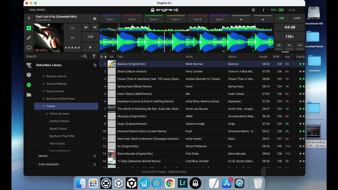Click the Search input field
This screenshot has width=338, height=190.
(x=53, y=56)
